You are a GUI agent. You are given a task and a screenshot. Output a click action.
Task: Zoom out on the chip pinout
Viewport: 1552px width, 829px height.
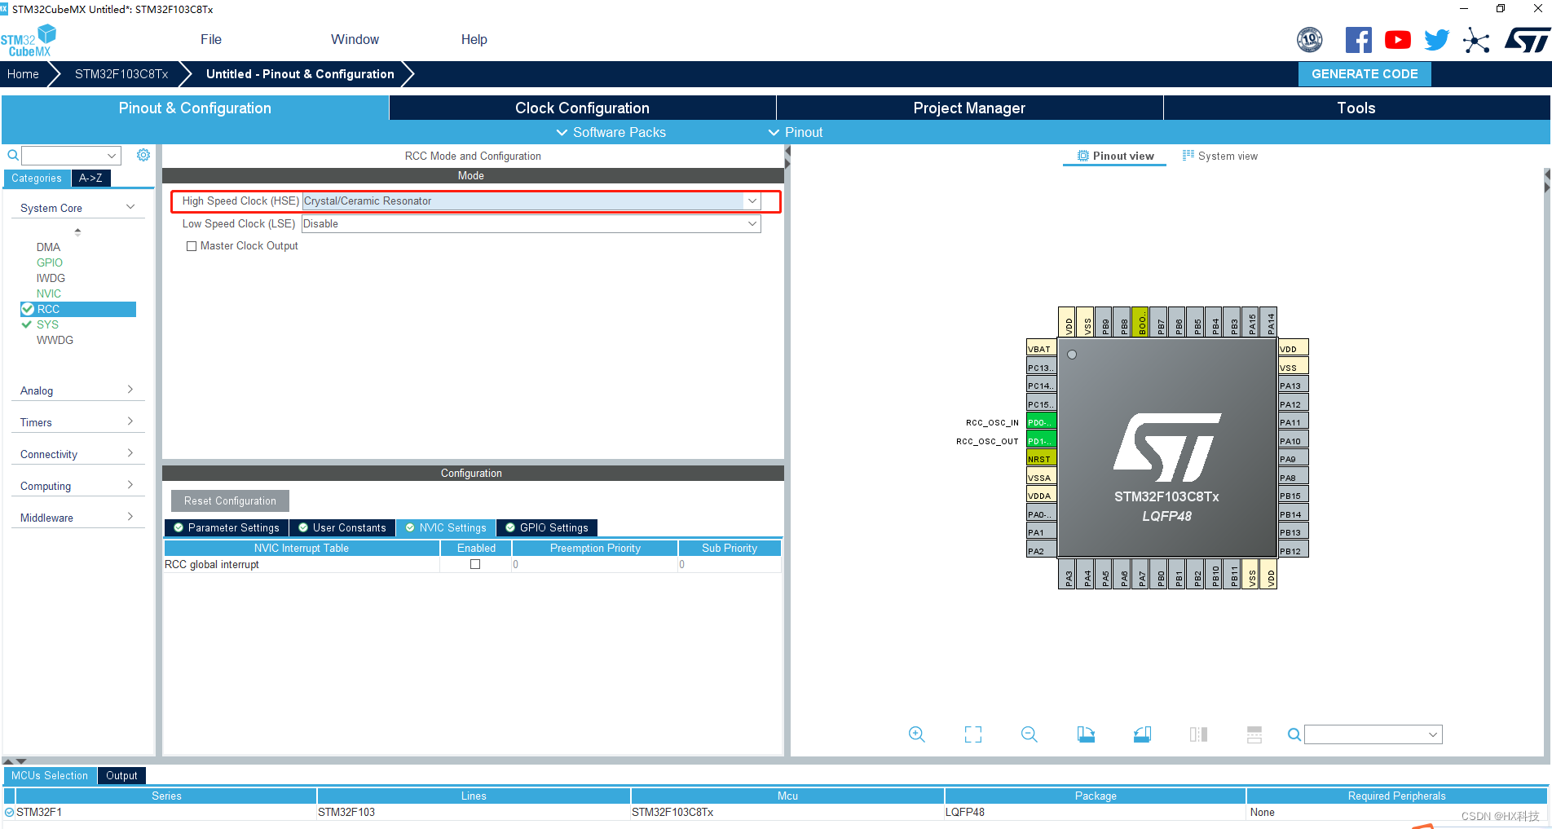1029,734
